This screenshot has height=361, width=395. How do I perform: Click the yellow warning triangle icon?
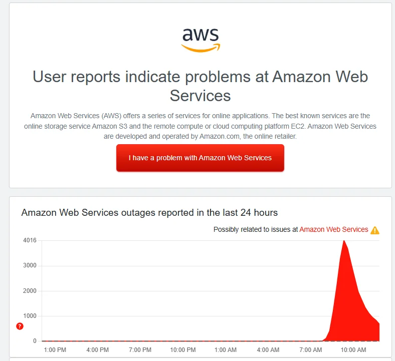tap(375, 230)
